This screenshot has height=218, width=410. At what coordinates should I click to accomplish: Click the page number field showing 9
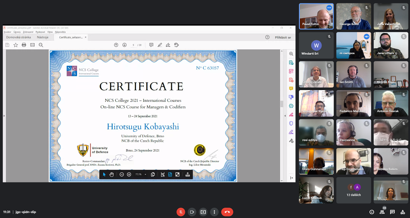[x=133, y=45]
